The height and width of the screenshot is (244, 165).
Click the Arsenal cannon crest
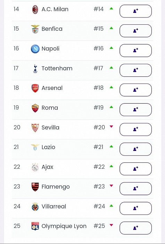35,88
